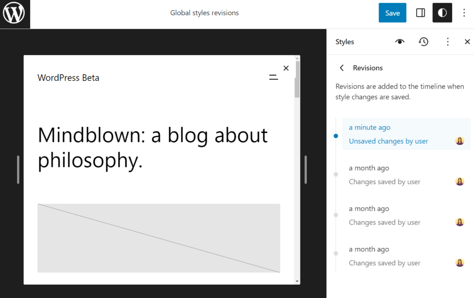Toggle the Style Book eye icon
The height and width of the screenshot is (298, 474).
click(399, 42)
